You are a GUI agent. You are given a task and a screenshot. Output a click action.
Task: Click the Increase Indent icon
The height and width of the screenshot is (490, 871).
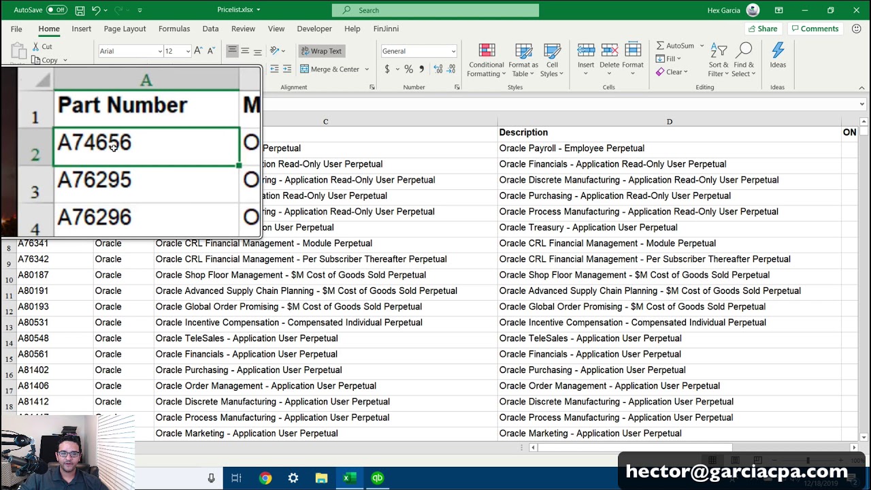(287, 69)
